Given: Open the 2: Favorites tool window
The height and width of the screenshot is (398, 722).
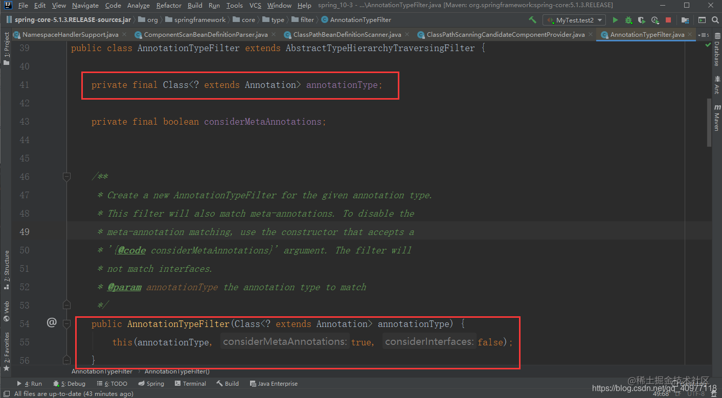Looking at the screenshot, I should click(6, 352).
